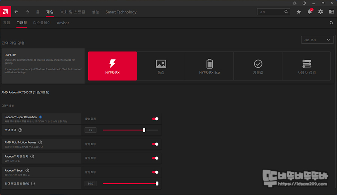This screenshot has width=337, height=195.
Task: Click the AMD Radeon RX 7800 XT text
Action: [x=25, y=92]
